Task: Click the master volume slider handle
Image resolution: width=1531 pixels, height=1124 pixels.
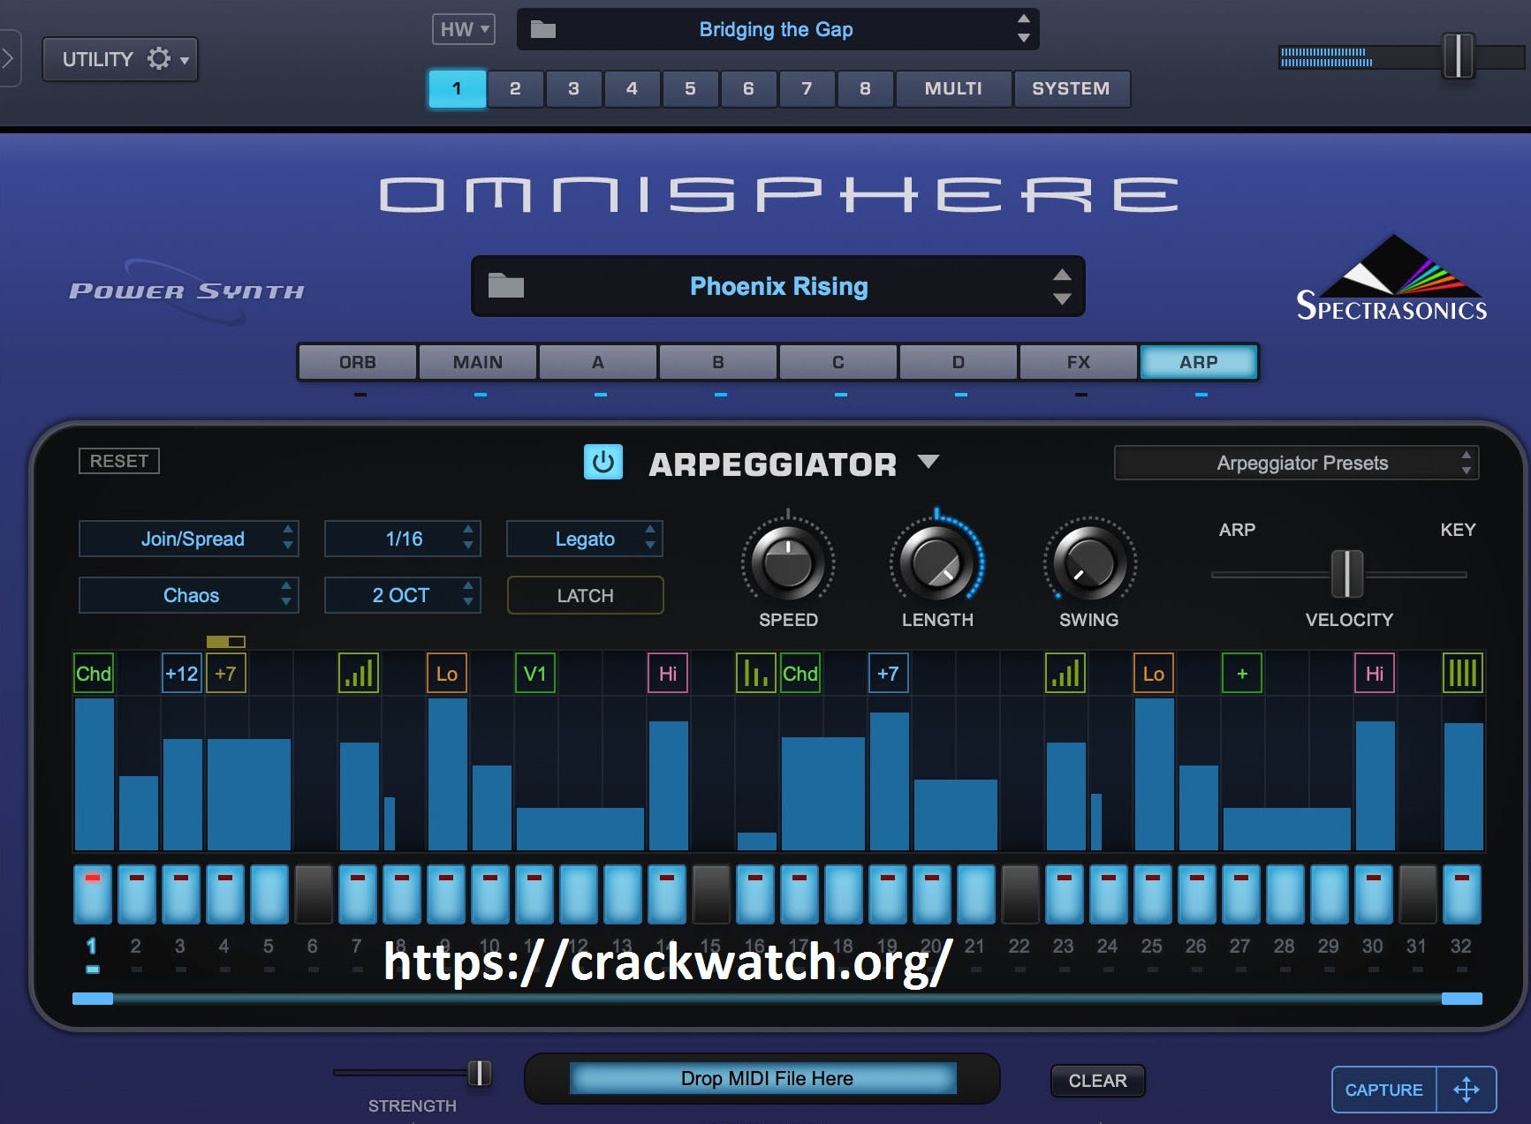Action: tap(1459, 57)
